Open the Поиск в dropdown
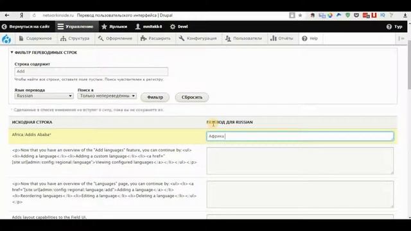 107,96
